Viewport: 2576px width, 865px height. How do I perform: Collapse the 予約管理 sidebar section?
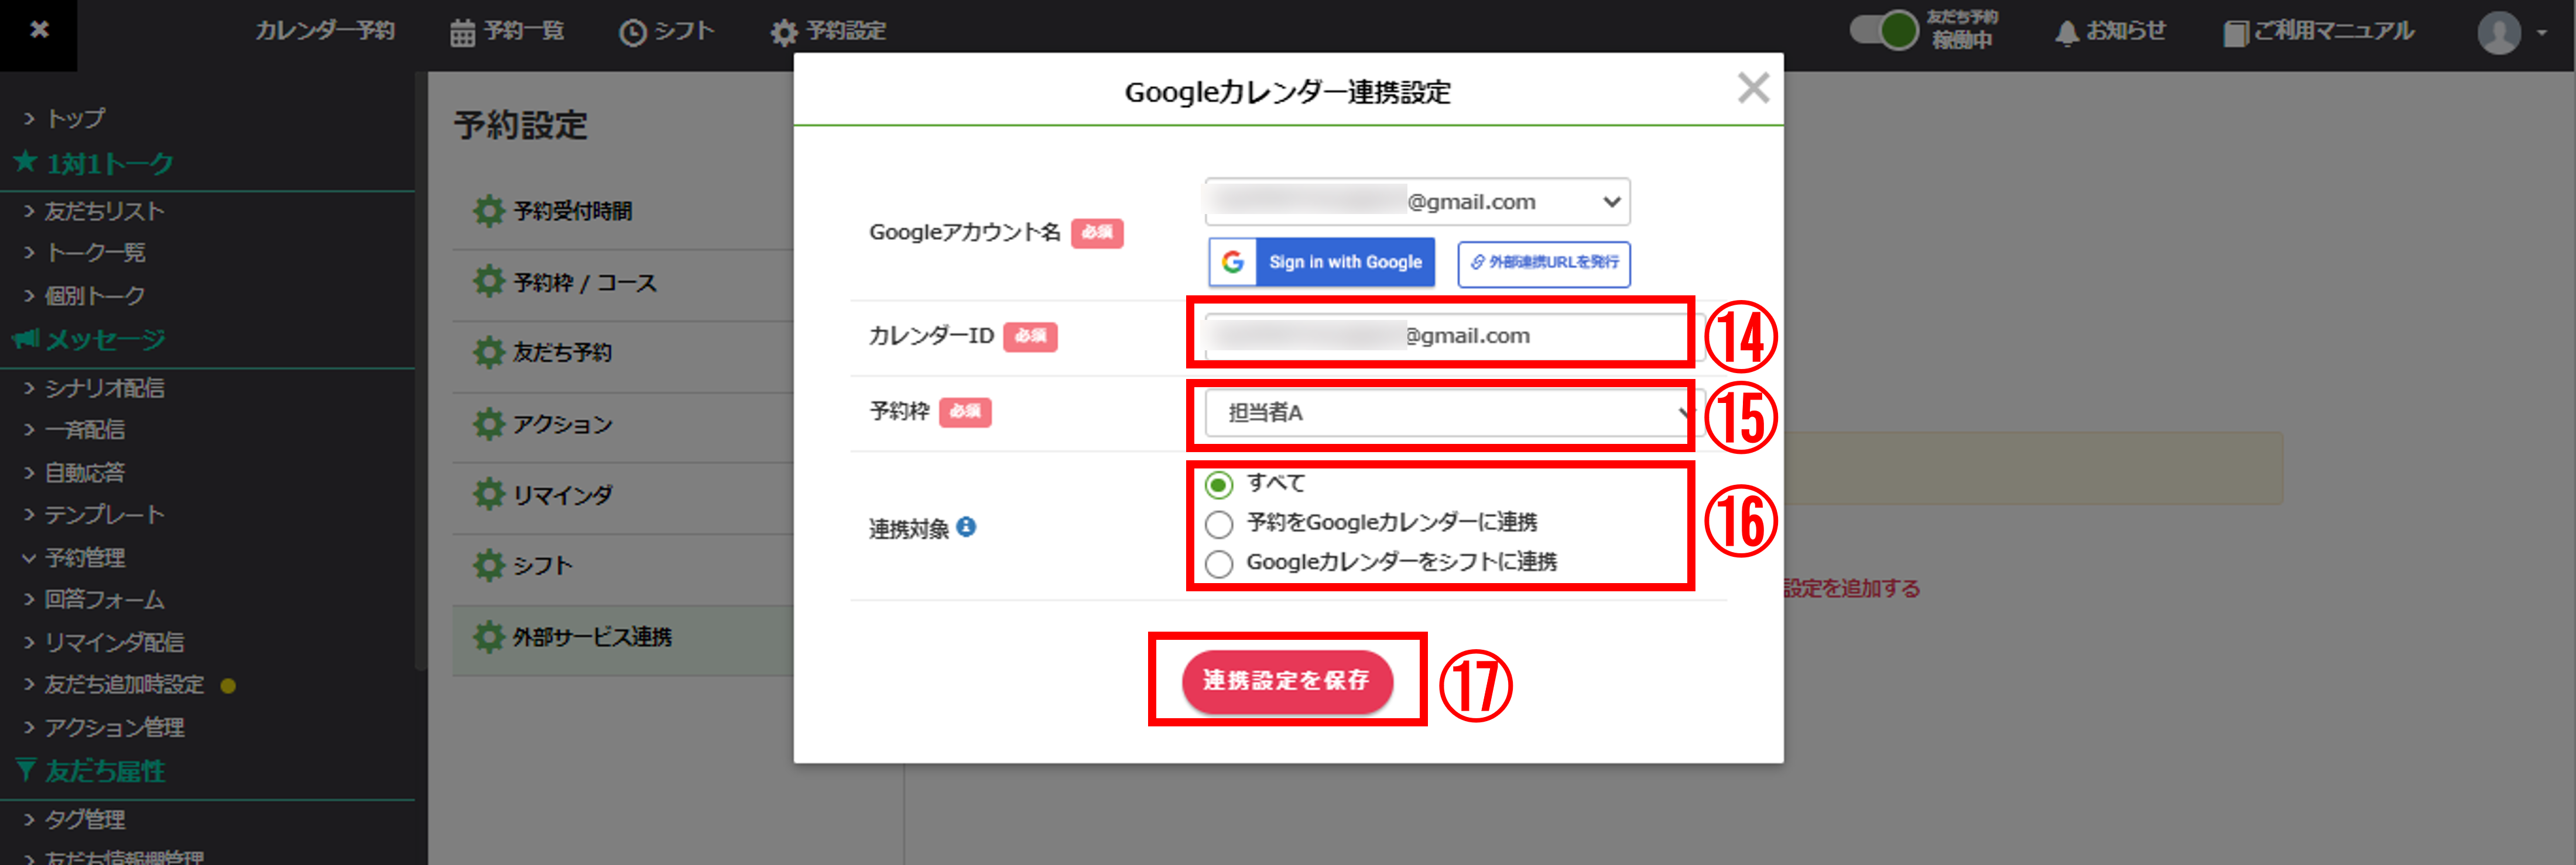[28, 557]
